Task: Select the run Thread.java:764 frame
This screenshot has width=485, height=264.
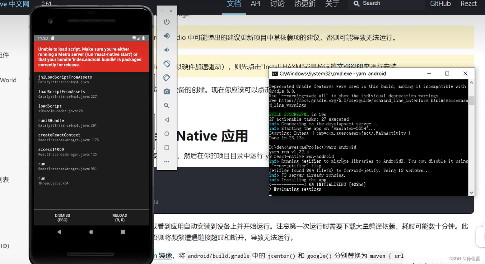Action: click(91, 181)
